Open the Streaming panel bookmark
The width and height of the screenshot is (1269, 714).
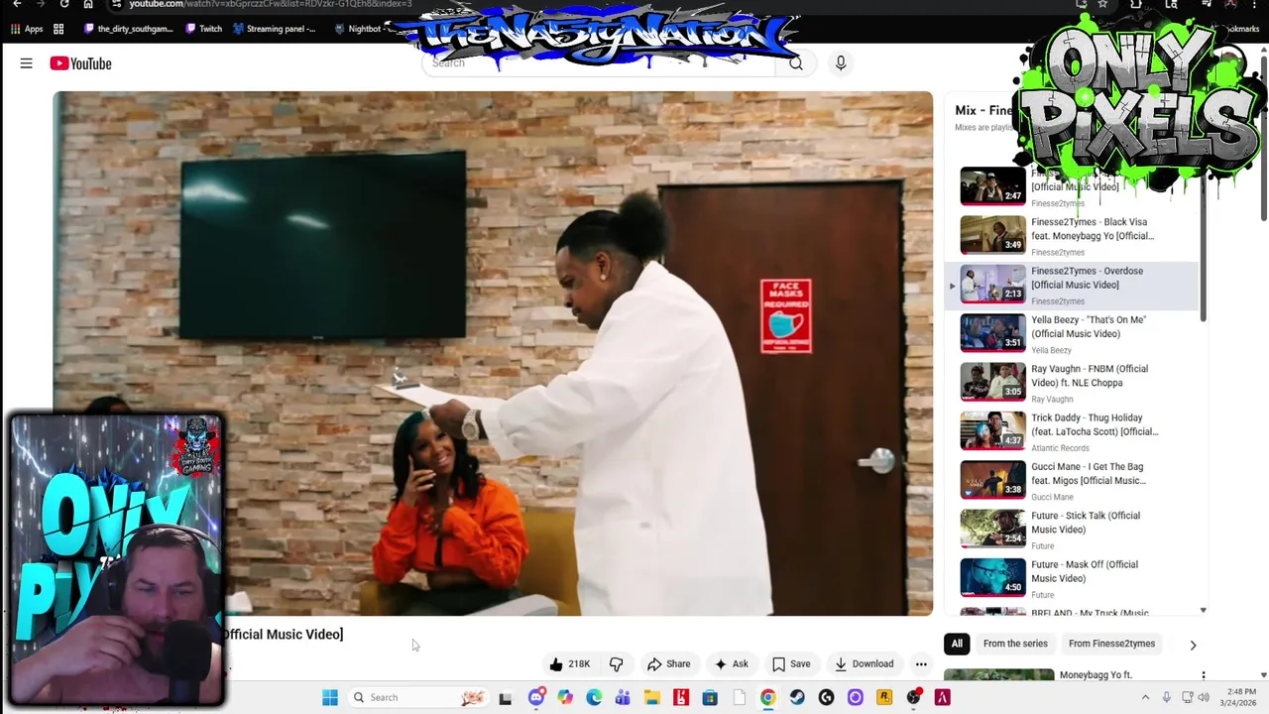275,29
